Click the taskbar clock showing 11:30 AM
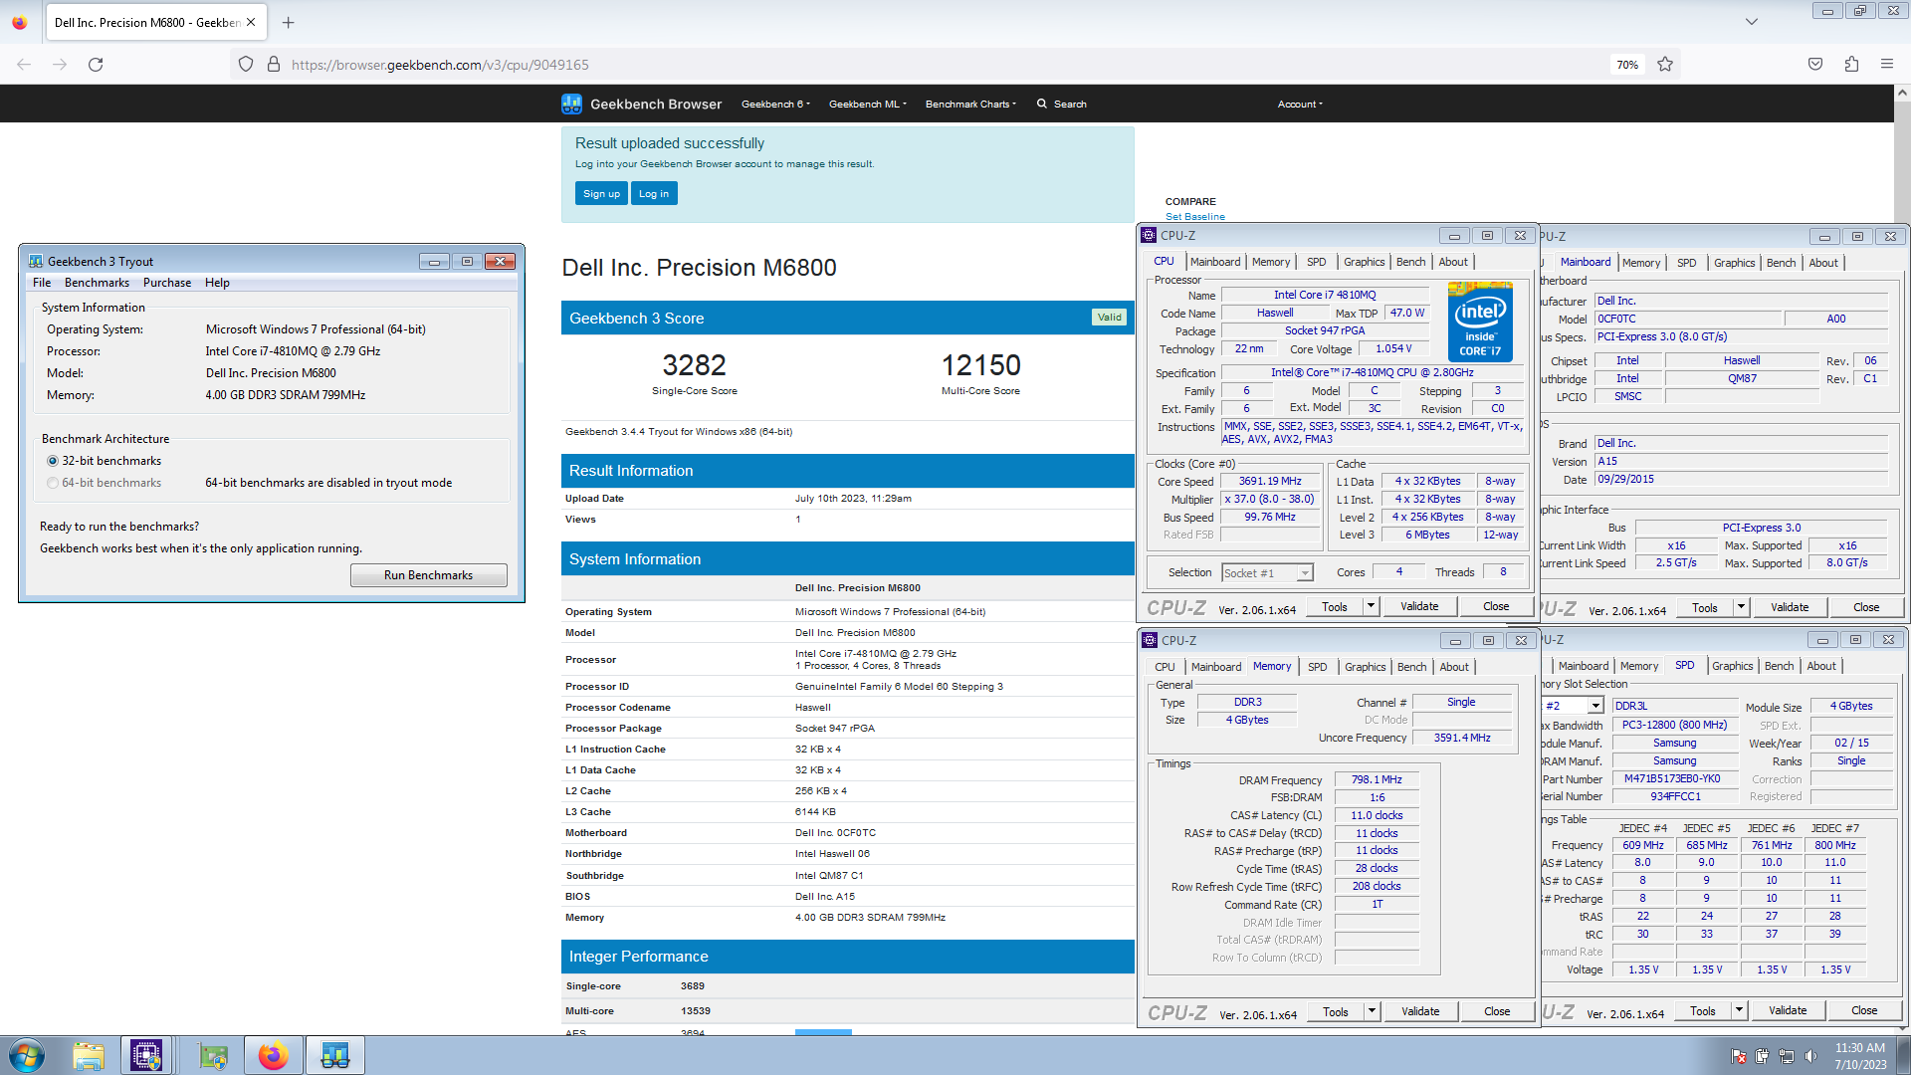This screenshot has width=1911, height=1075. [1859, 1056]
